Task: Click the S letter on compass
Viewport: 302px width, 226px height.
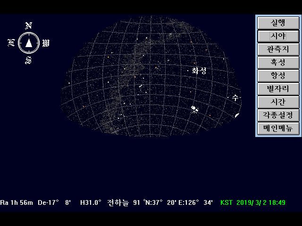Action: click(x=28, y=60)
